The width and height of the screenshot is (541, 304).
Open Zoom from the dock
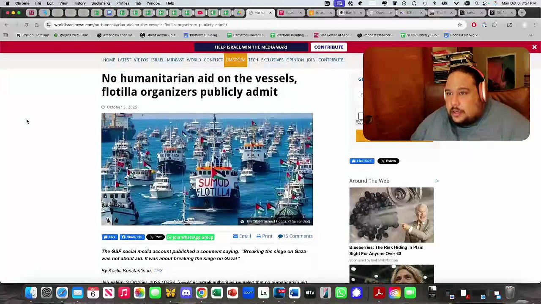point(248,293)
